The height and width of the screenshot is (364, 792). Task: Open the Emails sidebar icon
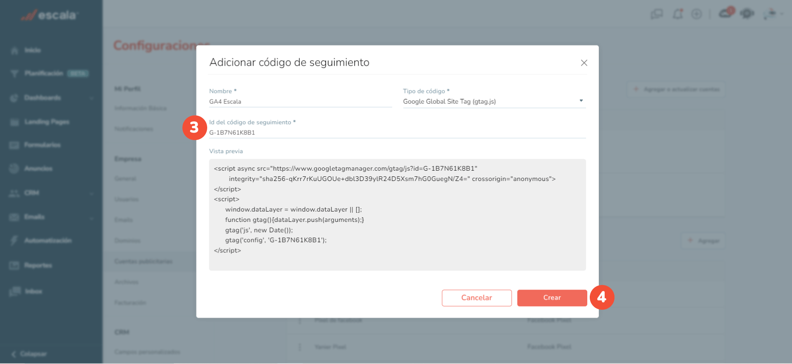14,217
